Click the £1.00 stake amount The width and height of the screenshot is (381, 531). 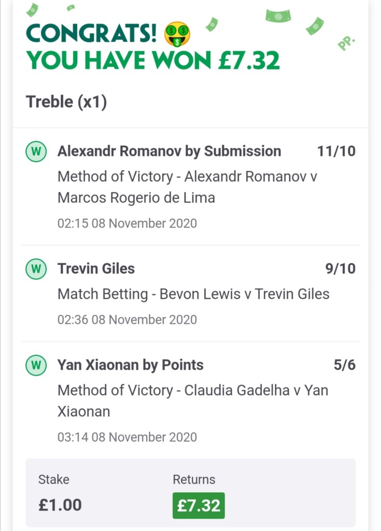(60, 505)
